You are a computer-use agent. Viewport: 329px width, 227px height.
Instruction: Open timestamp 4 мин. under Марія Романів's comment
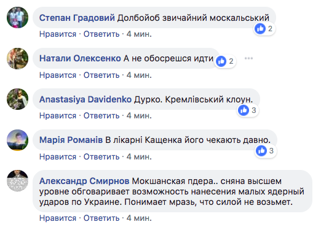(139, 157)
